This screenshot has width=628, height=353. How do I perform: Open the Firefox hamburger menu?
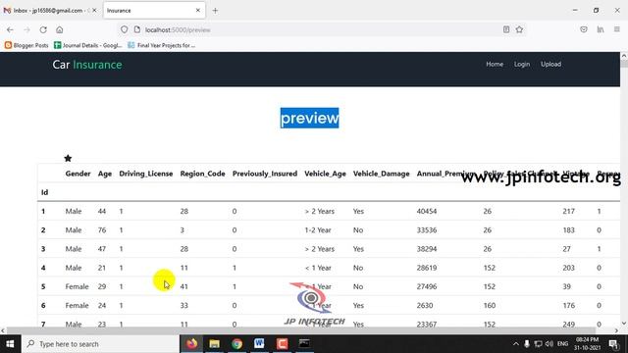[617, 29]
